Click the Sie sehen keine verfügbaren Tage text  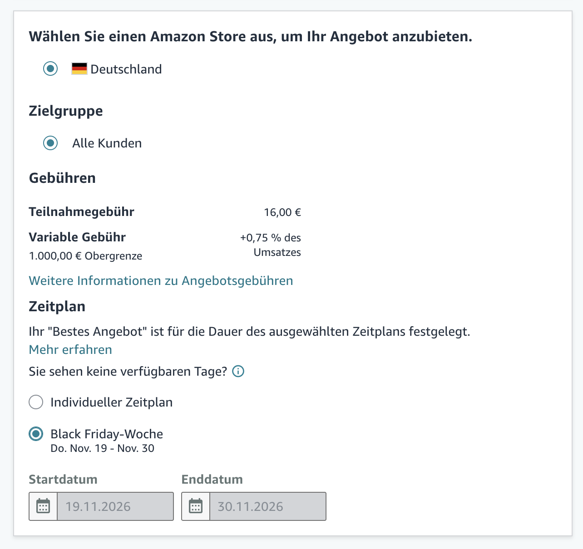click(x=128, y=372)
